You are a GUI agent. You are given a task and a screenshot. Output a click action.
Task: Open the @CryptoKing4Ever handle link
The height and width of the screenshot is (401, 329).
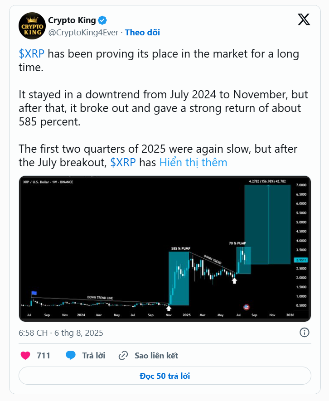click(83, 32)
